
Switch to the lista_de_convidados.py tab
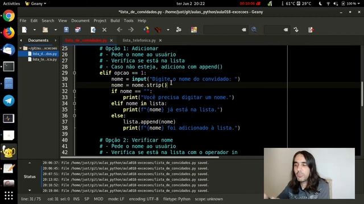point(86,40)
